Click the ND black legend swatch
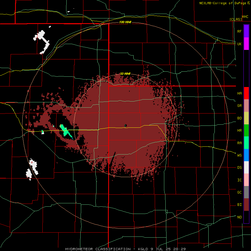 click(246, 217)
